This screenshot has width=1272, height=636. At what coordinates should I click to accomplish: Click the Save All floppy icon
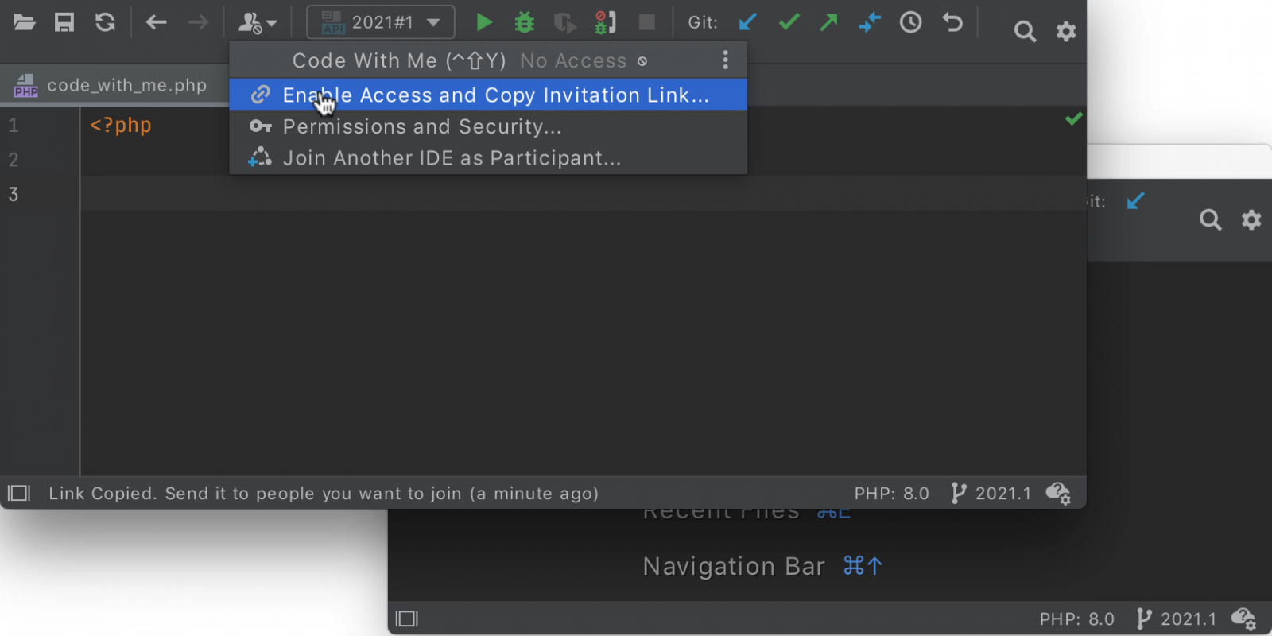pos(64,22)
